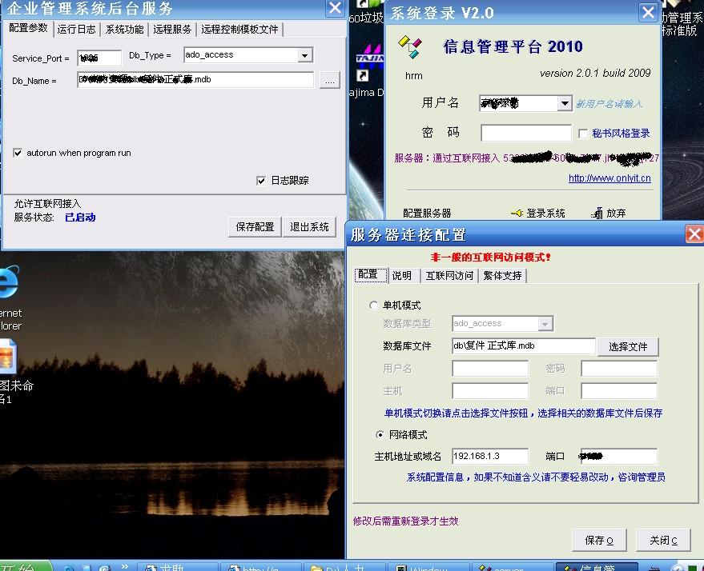704x571 pixels.
Task: Open the 用户名 dropdown list
Action: (x=565, y=104)
